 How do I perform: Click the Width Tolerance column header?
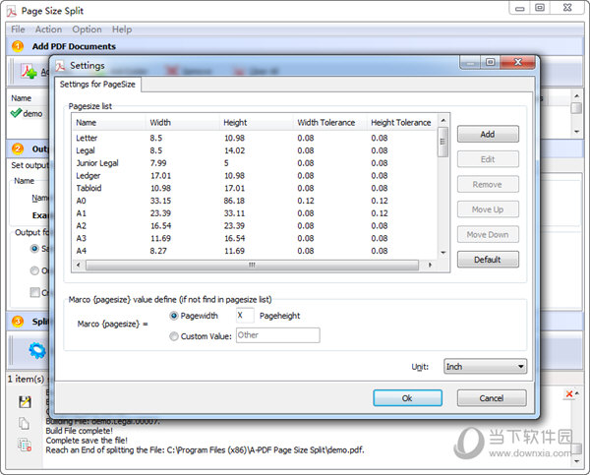pos(329,123)
